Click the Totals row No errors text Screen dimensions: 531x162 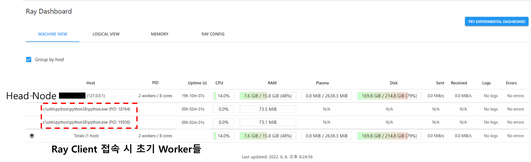point(516,136)
